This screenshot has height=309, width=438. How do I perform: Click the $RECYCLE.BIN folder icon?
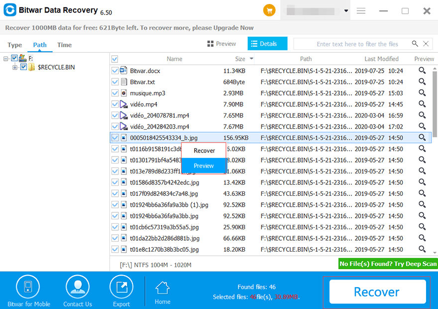pyautogui.click(x=31, y=67)
